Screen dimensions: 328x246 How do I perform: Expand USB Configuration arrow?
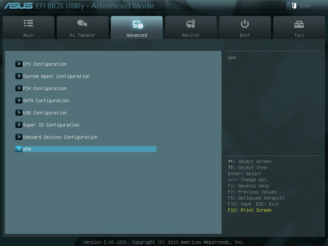click(x=19, y=112)
